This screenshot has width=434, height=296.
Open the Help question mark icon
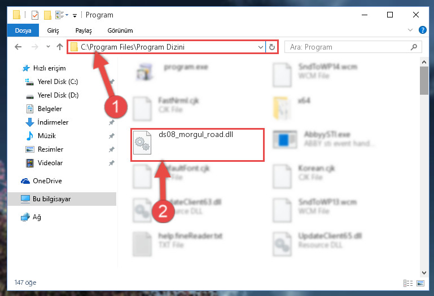[x=422, y=30]
